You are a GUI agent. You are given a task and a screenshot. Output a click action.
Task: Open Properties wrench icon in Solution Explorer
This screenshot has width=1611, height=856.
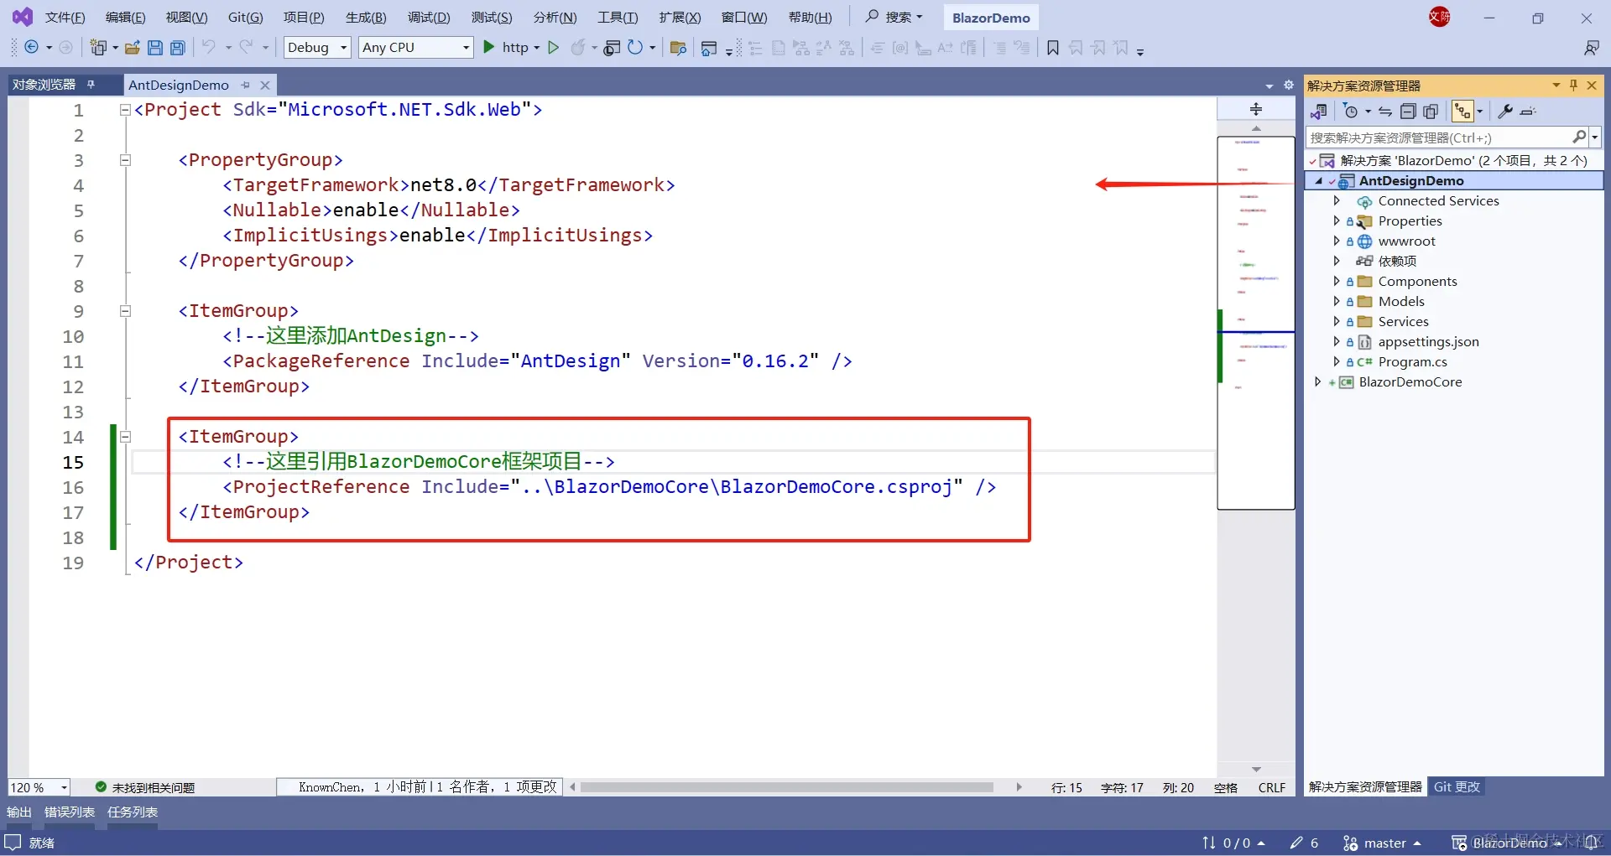click(1505, 112)
